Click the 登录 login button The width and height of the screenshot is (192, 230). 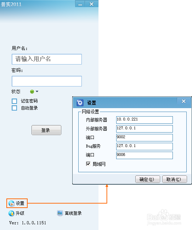pyautogui.click(x=46, y=130)
